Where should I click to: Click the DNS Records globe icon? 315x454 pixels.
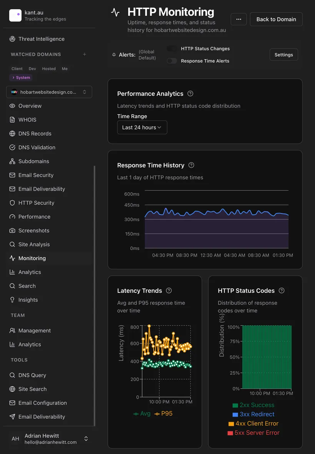pyautogui.click(x=12, y=134)
